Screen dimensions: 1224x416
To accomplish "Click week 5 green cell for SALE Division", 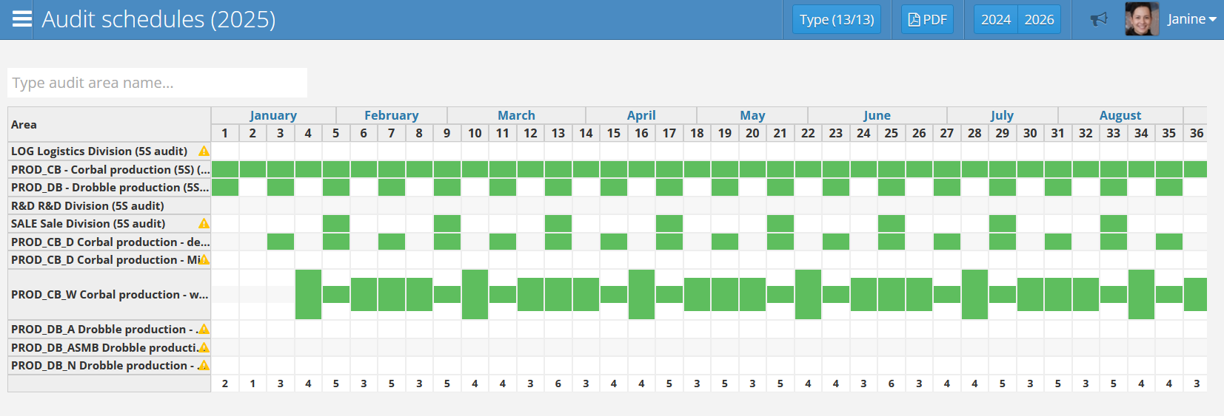I will click(336, 224).
